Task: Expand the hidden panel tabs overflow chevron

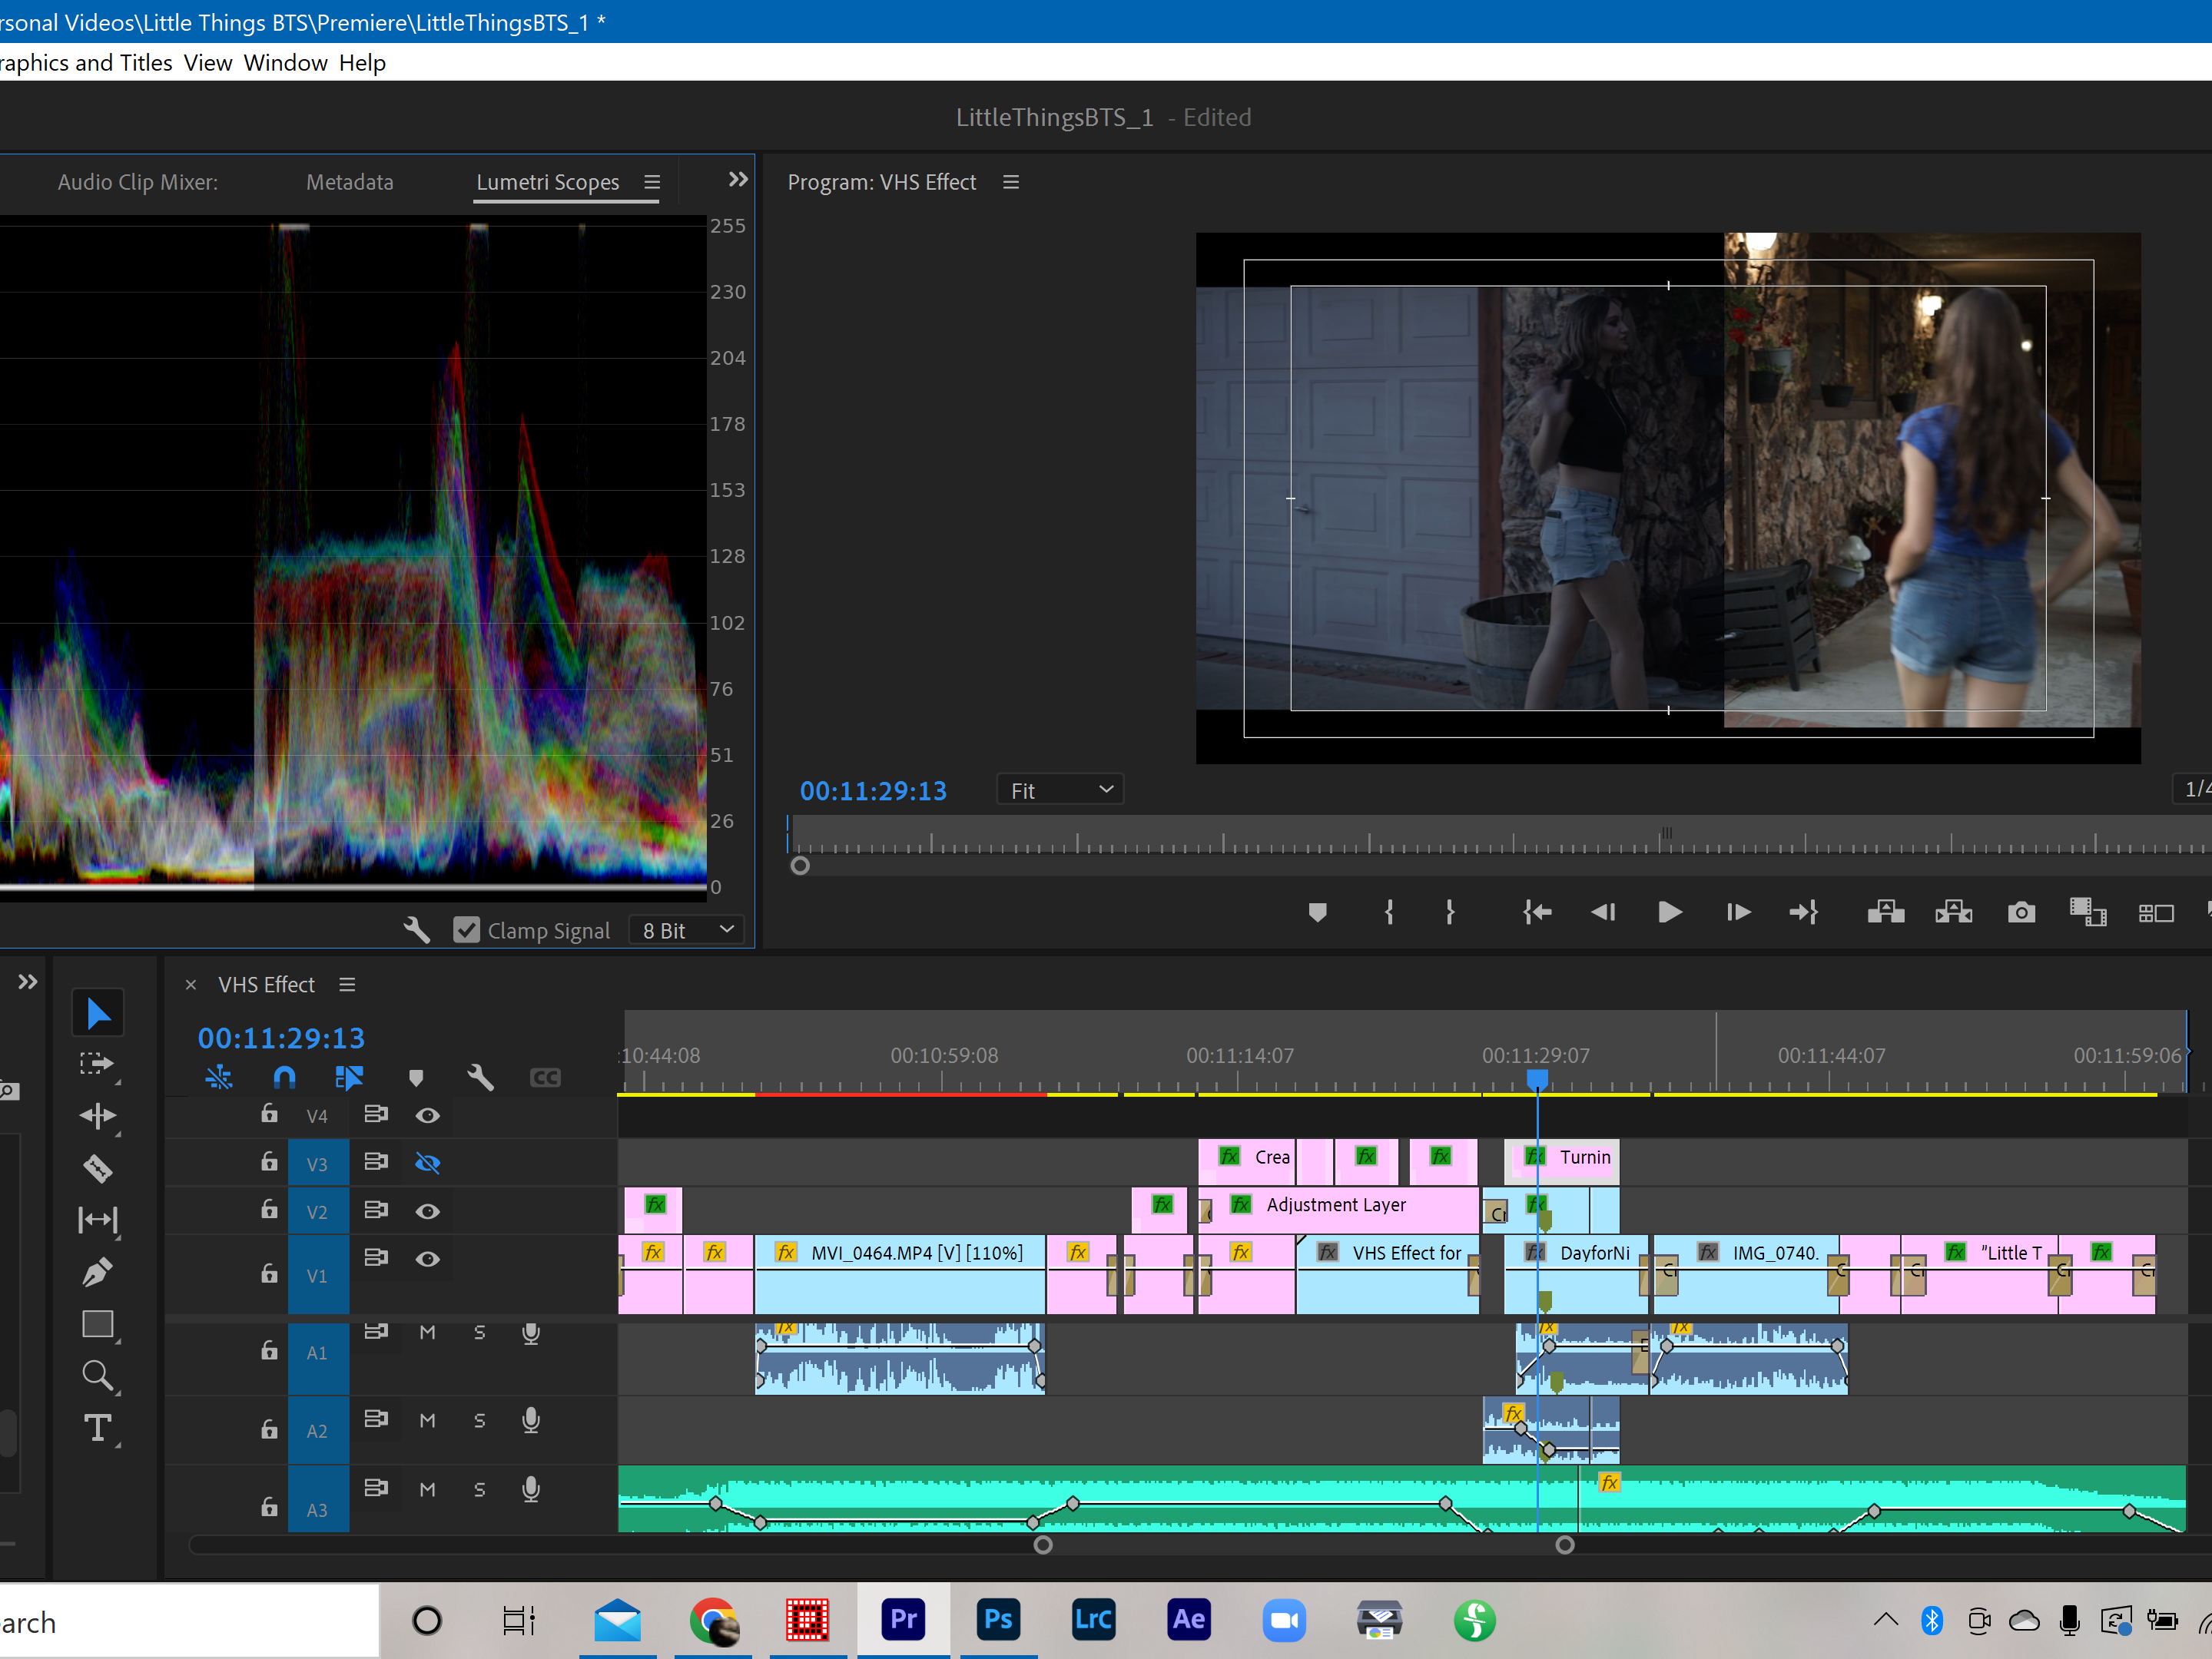Action: 738,180
